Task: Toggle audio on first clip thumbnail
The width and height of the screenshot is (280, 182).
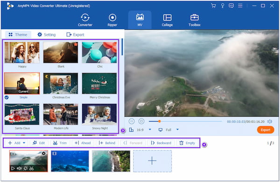Action: pyautogui.click(x=19, y=168)
